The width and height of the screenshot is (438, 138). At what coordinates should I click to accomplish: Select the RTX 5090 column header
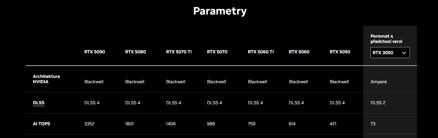[95, 52]
